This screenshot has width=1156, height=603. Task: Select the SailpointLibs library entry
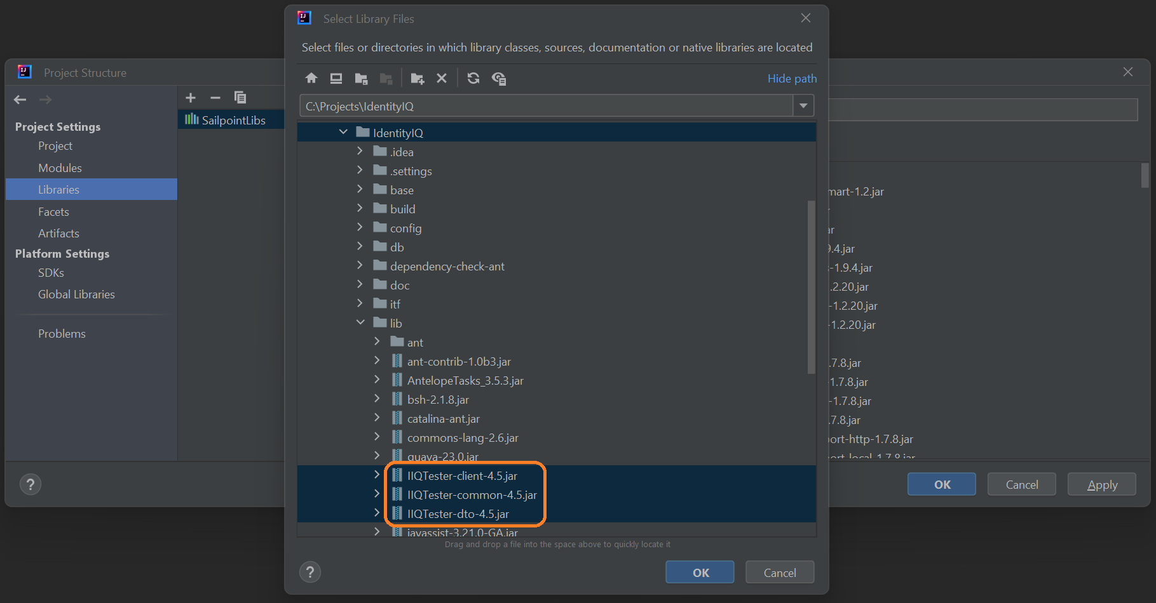(231, 120)
